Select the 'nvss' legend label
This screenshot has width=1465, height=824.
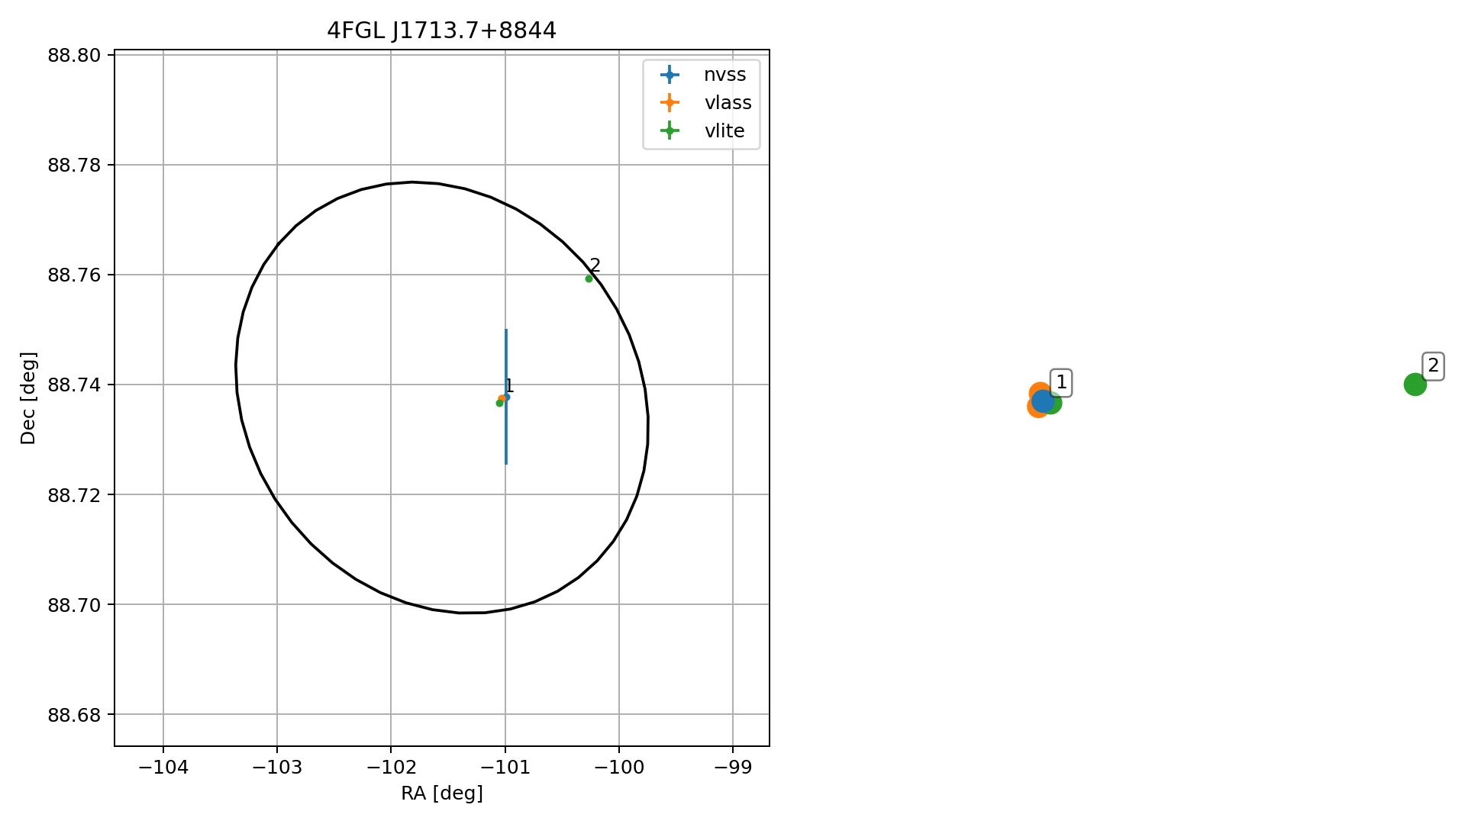tap(725, 75)
